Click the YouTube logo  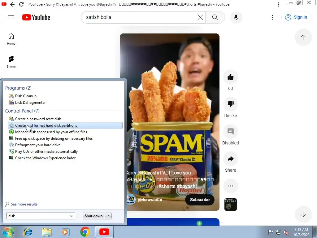[36, 17]
